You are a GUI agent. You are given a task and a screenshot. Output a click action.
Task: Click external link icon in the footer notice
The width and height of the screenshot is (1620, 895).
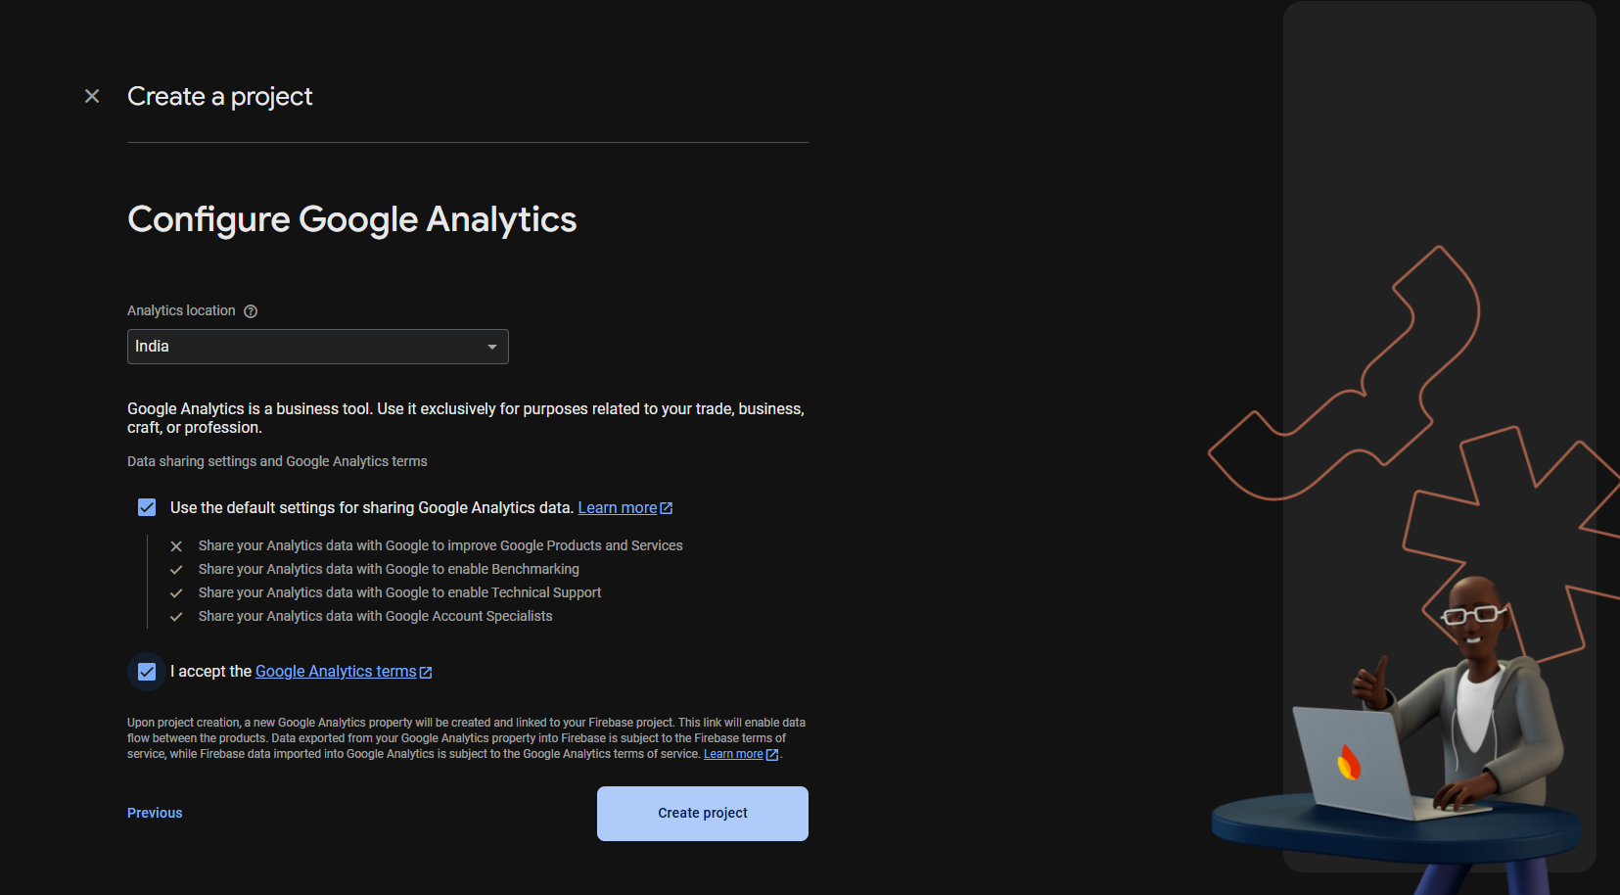pos(772,755)
